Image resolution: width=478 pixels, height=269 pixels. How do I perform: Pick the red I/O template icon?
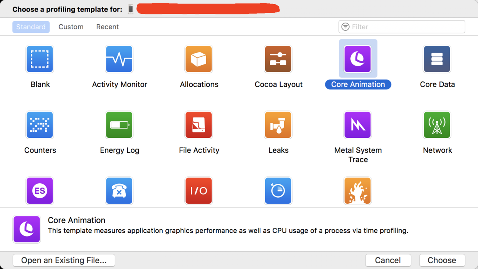tap(199, 191)
